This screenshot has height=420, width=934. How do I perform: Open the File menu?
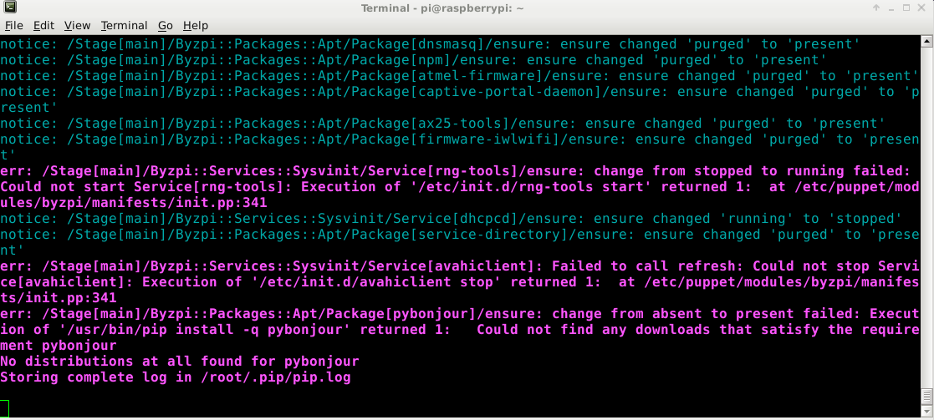pos(13,26)
